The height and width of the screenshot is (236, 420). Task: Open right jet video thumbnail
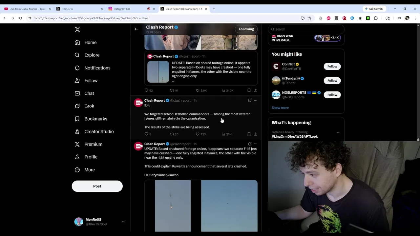[x=229, y=206]
